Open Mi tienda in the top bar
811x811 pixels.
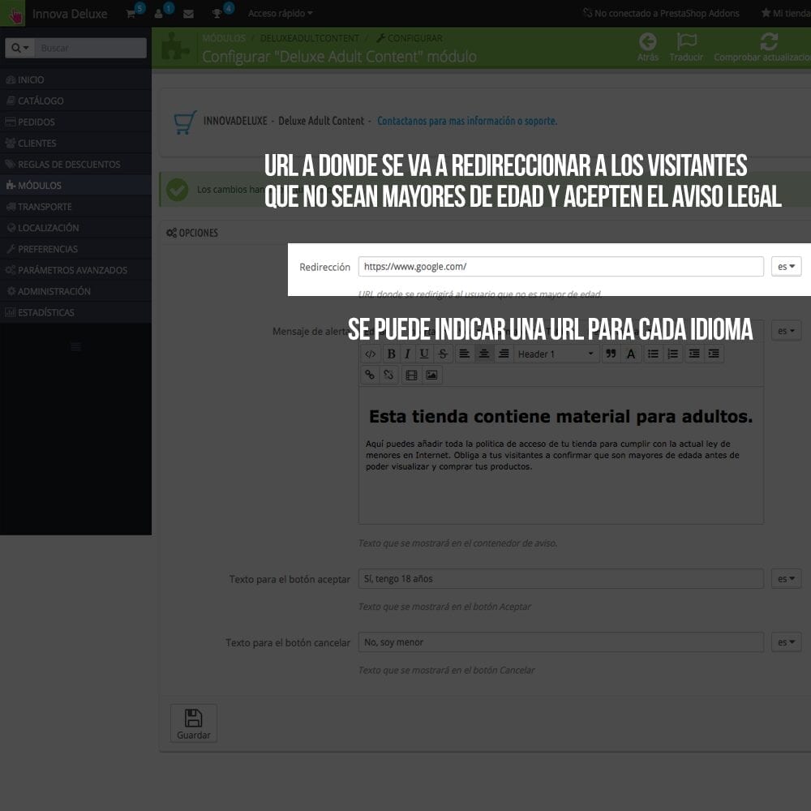786,14
